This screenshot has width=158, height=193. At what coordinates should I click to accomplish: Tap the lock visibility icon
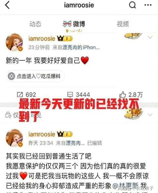coord(8,115)
